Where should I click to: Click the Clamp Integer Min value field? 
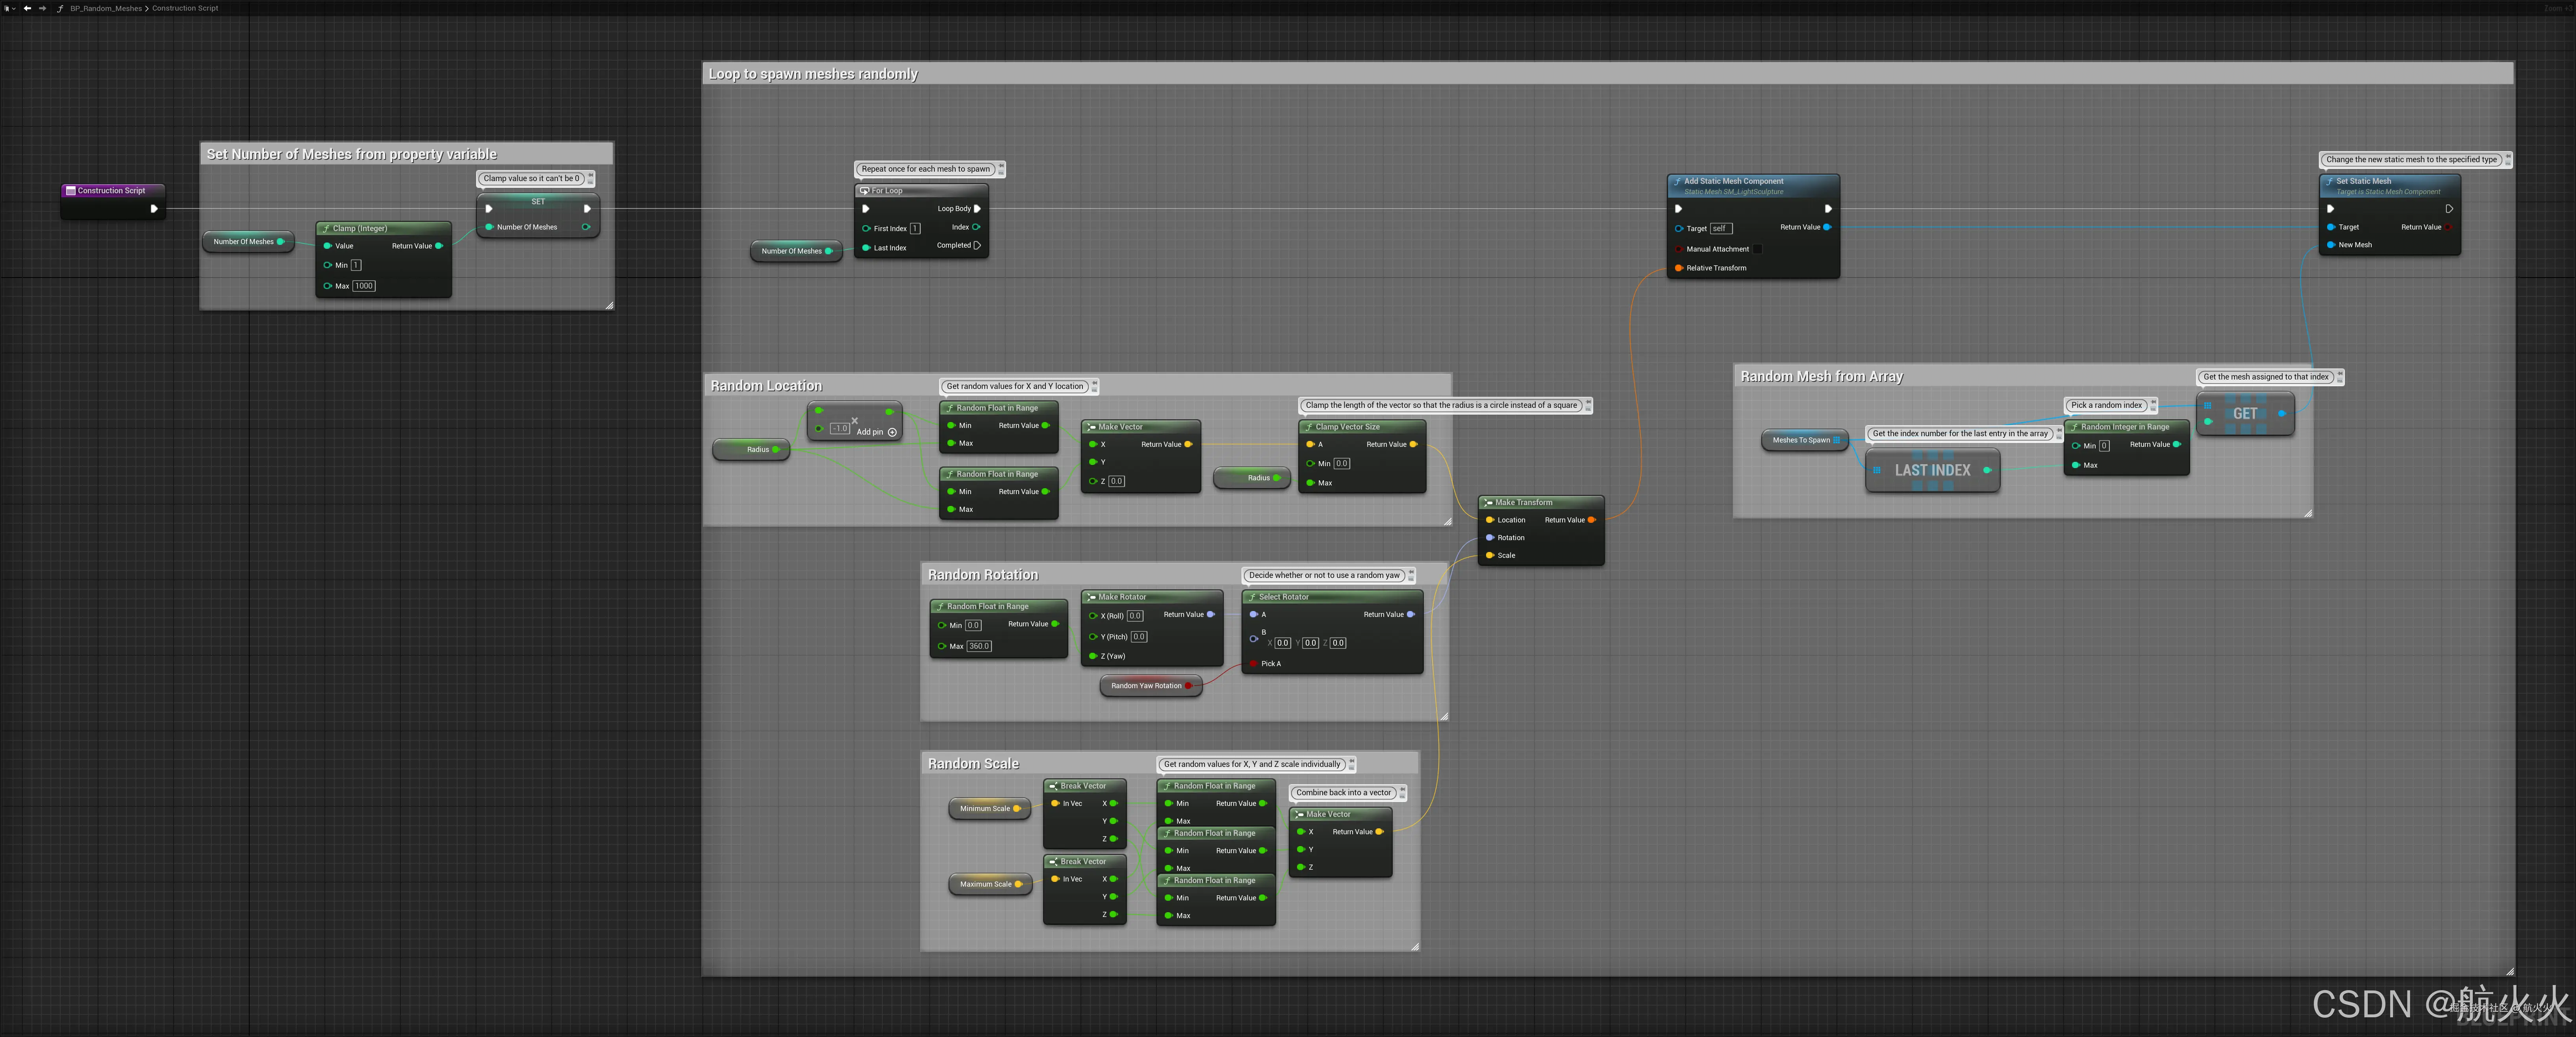tap(355, 265)
